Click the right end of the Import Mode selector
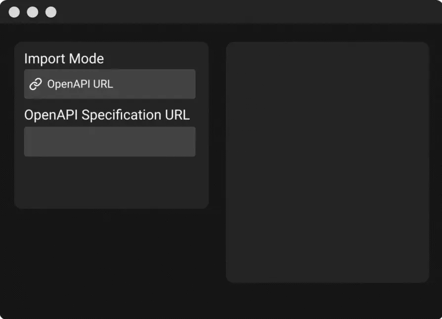 click(x=185, y=84)
